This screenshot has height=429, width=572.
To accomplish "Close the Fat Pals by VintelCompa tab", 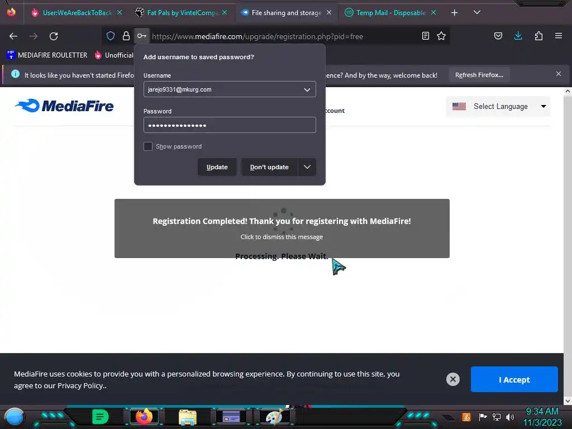I will pyautogui.click(x=225, y=12).
